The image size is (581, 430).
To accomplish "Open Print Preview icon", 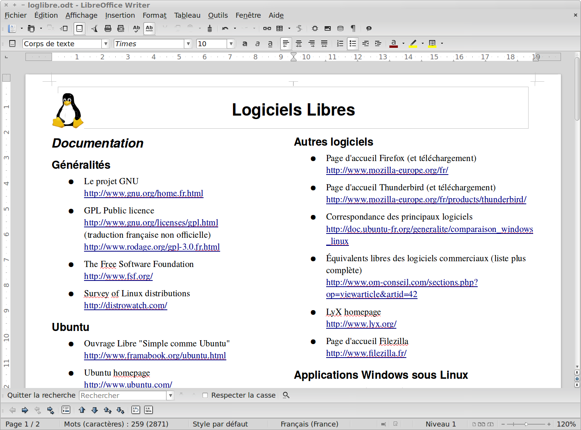I will (121, 29).
